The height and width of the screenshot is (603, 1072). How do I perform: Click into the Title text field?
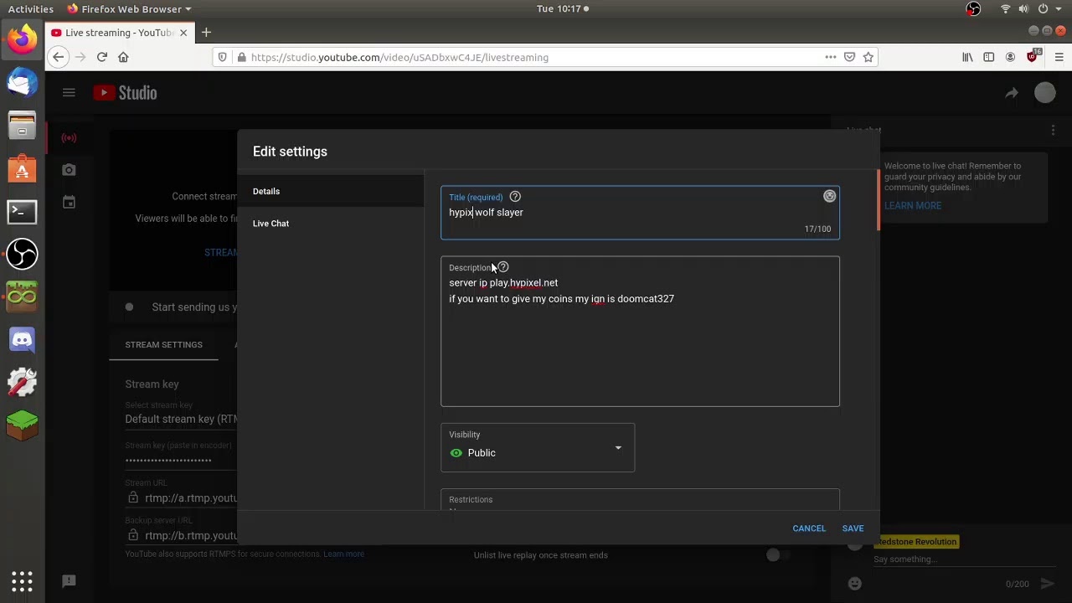pos(640,213)
